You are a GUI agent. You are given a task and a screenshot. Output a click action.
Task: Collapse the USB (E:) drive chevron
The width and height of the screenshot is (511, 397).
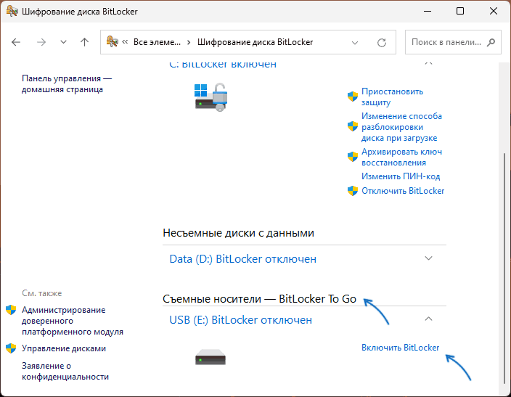[x=428, y=319]
